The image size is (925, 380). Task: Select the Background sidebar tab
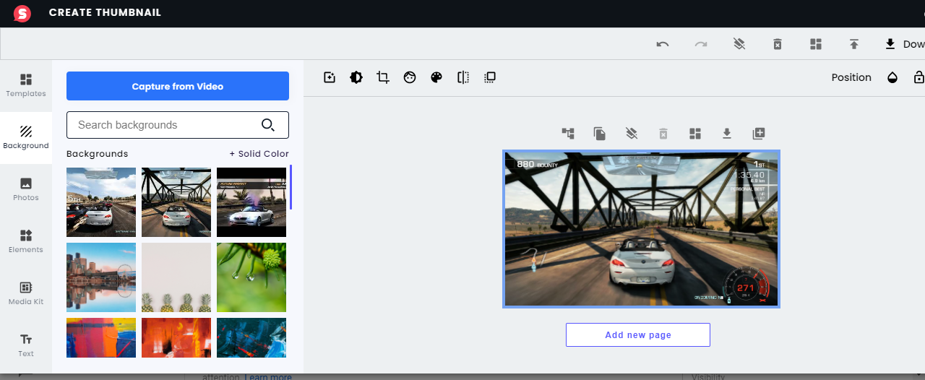[26, 137]
